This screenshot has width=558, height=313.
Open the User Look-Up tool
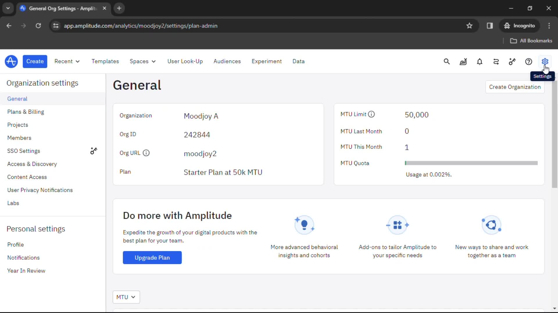(x=185, y=61)
